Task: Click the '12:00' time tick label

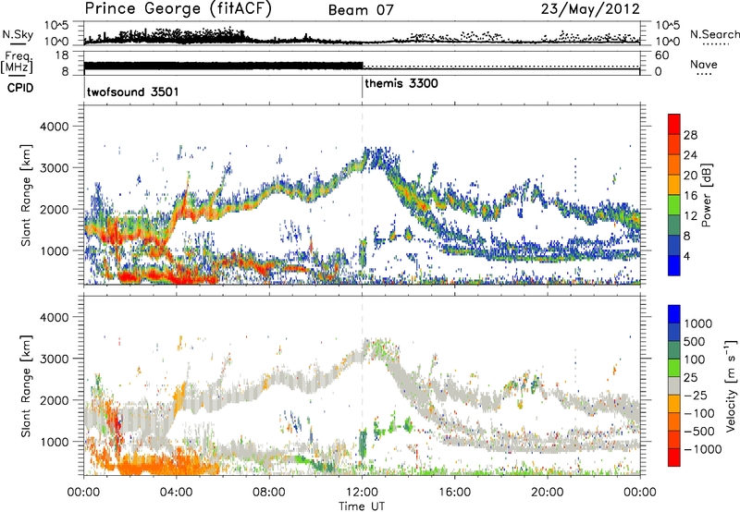Action: click(362, 493)
